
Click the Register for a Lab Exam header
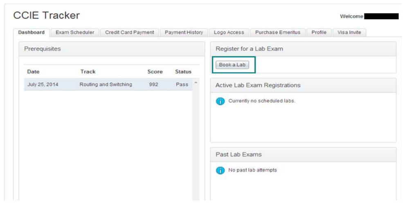tap(303, 49)
